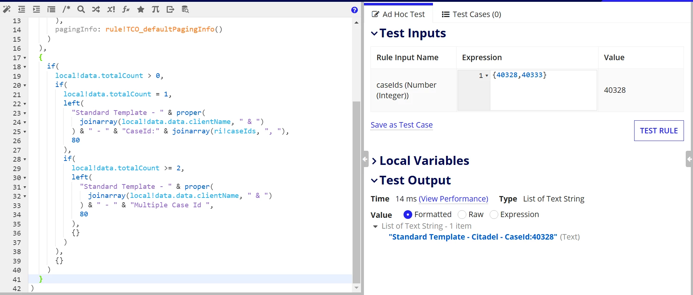Screen dimensions: 693x295
Task: Click the fx function toolbar icon
Action: pyautogui.click(x=126, y=9)
